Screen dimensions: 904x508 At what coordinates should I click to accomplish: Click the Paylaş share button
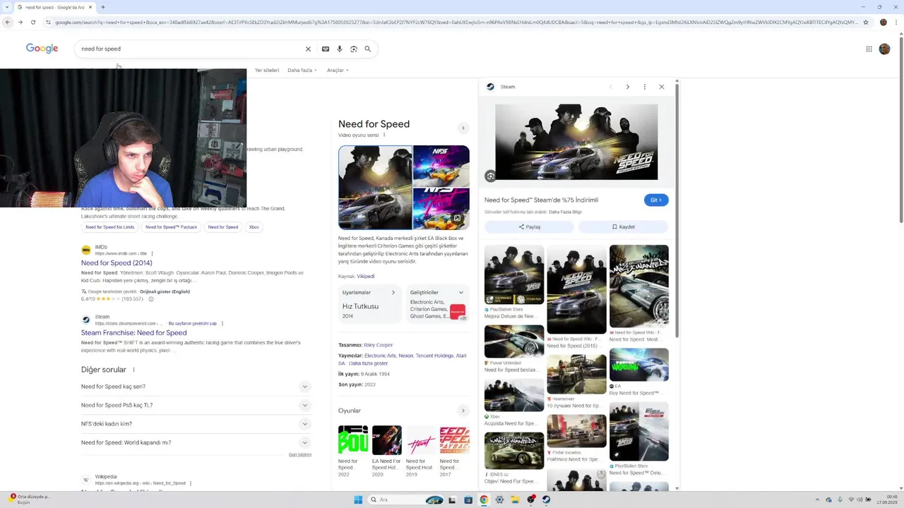[x=529, y=226]
